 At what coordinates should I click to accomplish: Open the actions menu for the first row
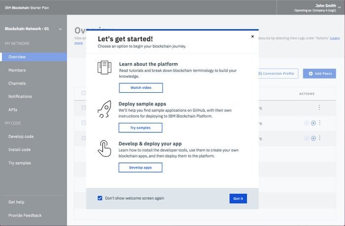click(319, 108)
